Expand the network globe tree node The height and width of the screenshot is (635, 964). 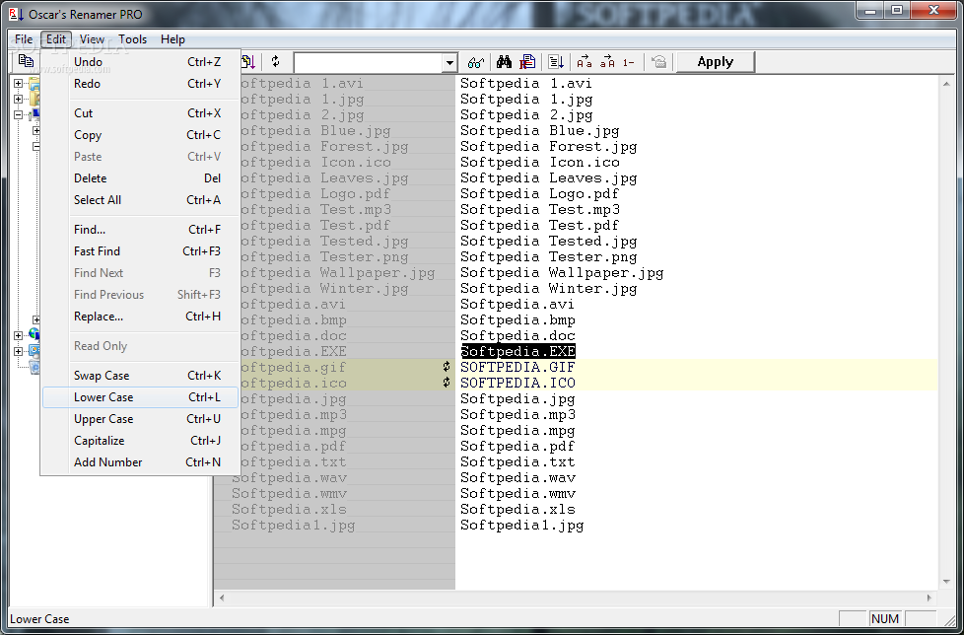(x=18, y=335)
